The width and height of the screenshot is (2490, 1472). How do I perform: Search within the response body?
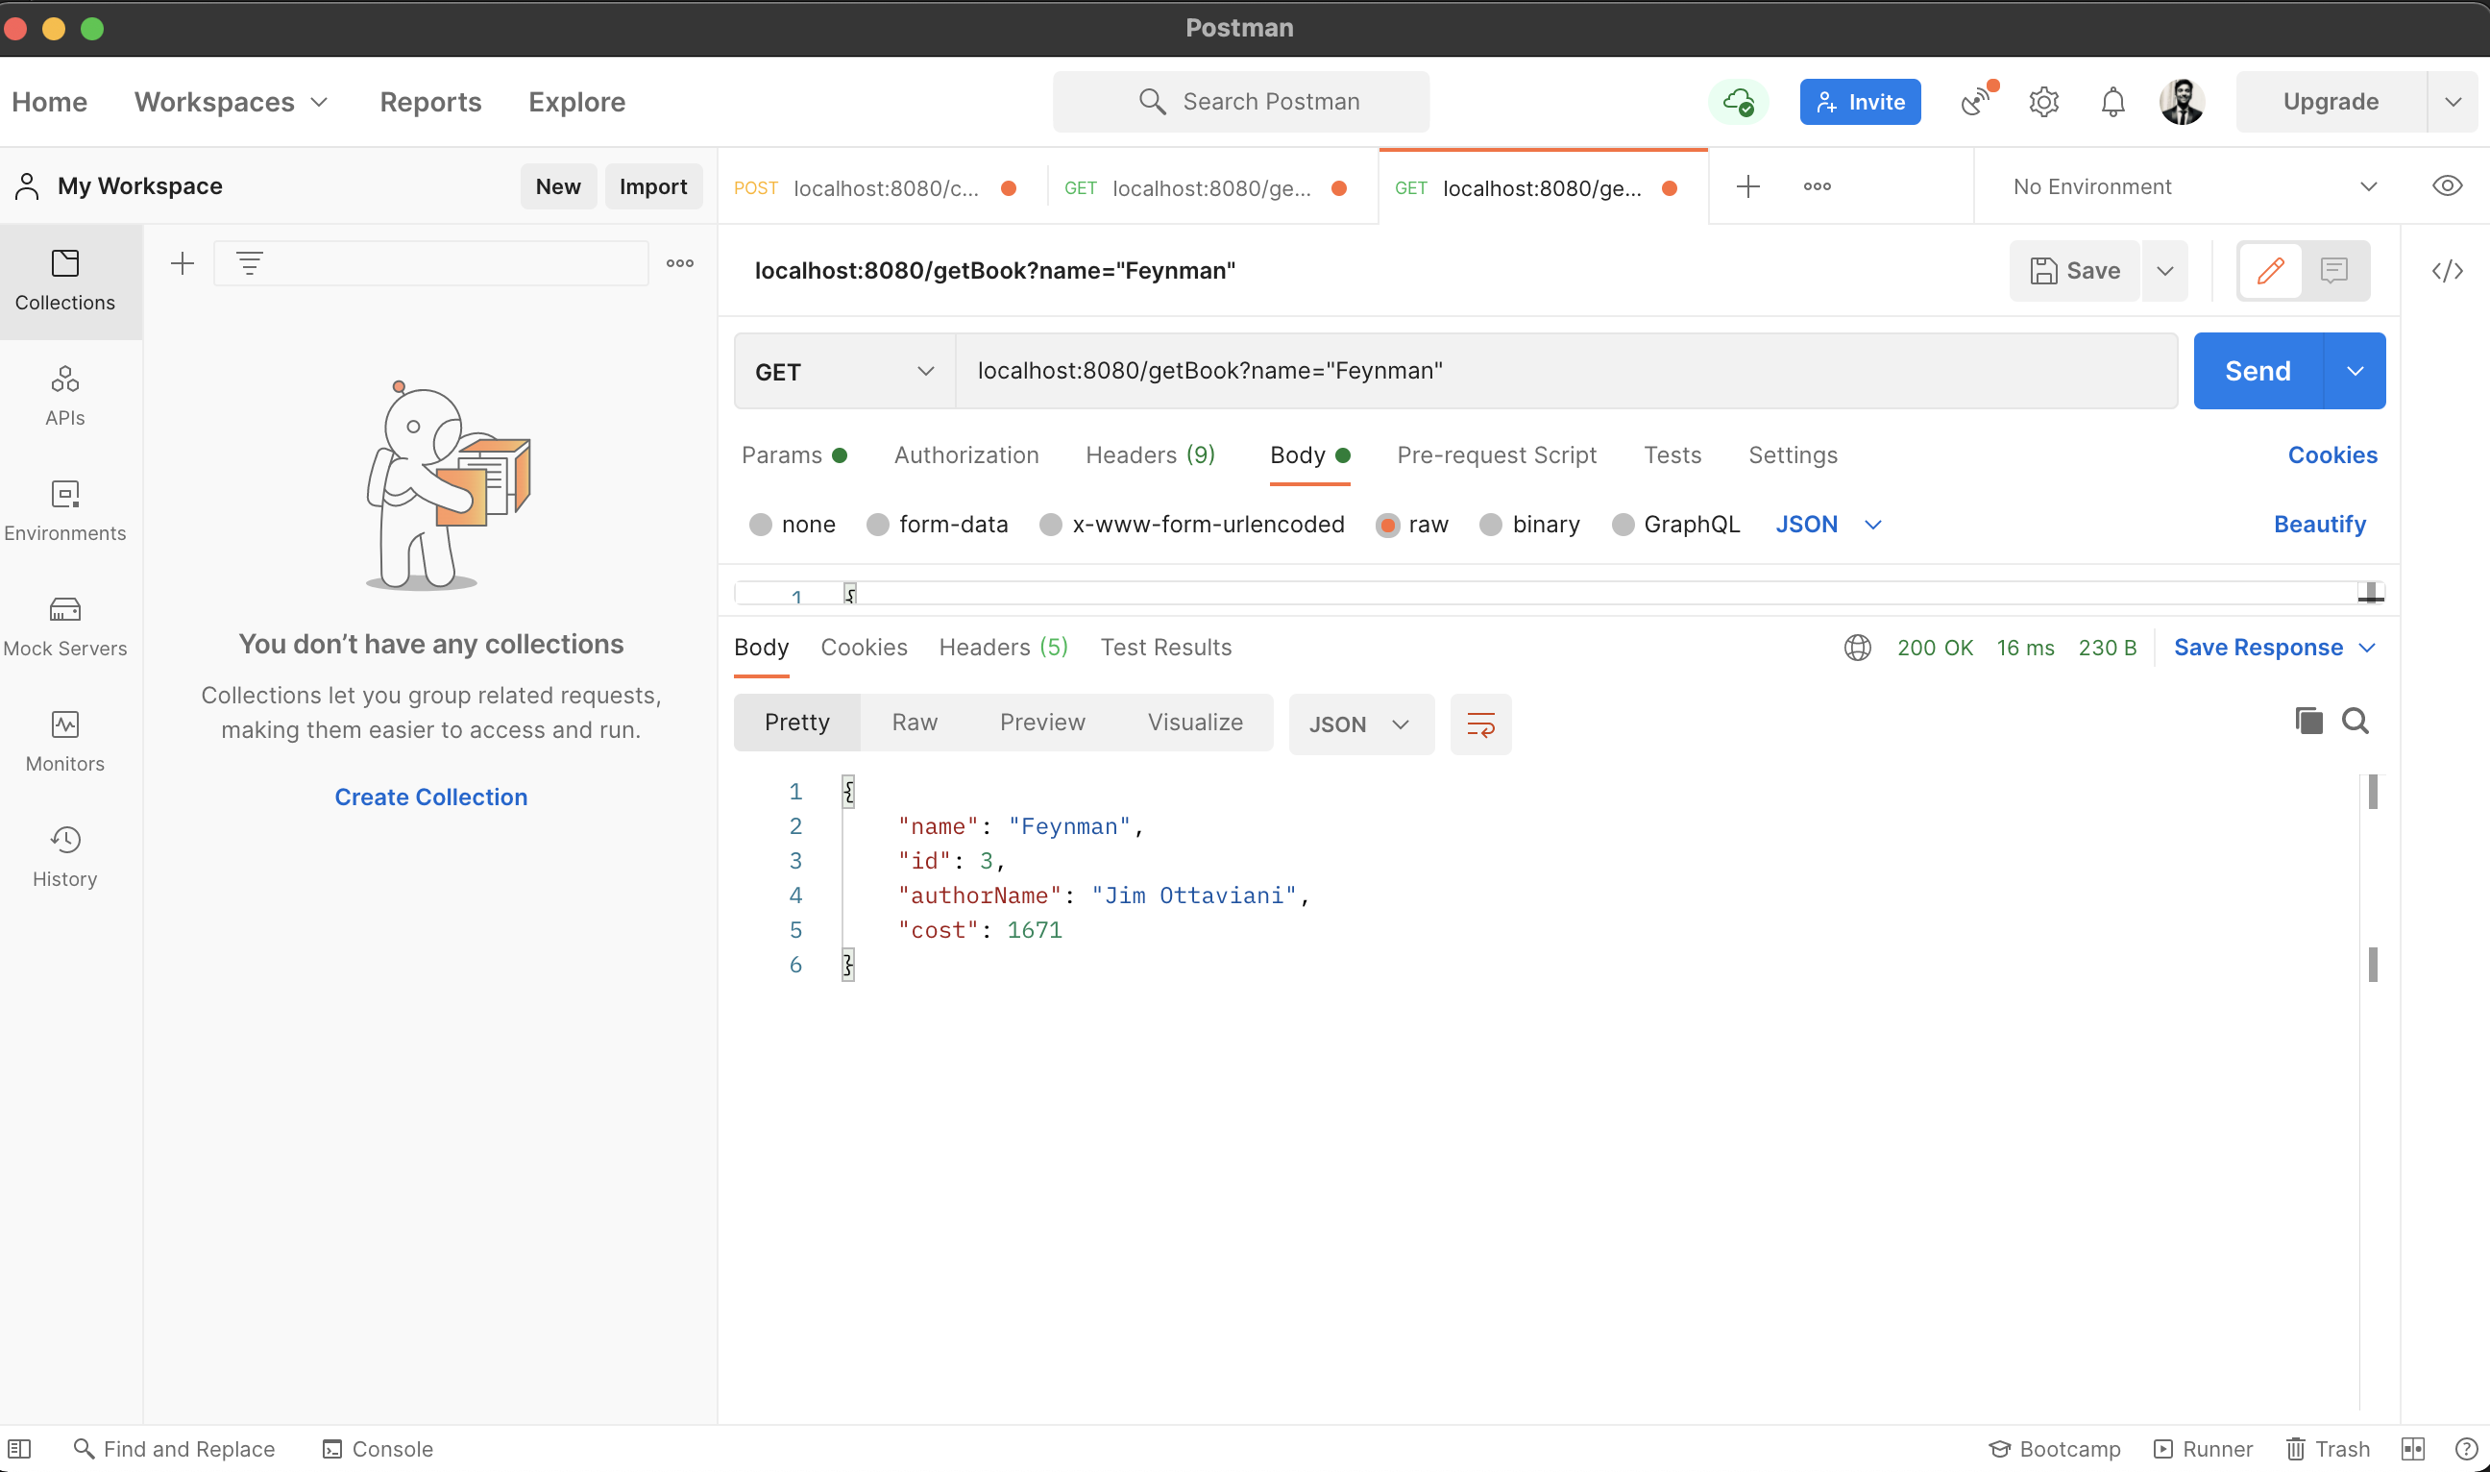click(2356, 722)
